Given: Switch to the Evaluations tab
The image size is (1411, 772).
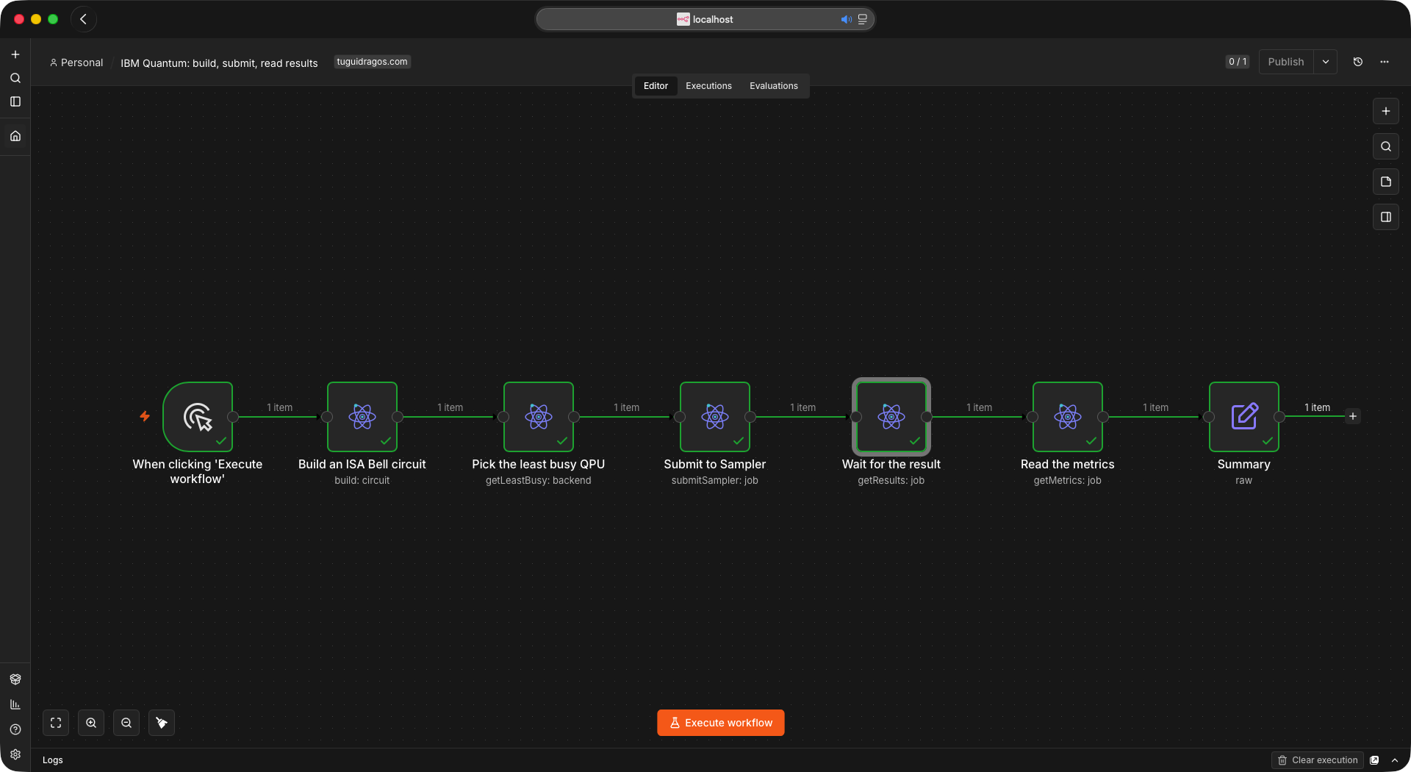Looking at the screenshot, I should click(x=773, y=86).
